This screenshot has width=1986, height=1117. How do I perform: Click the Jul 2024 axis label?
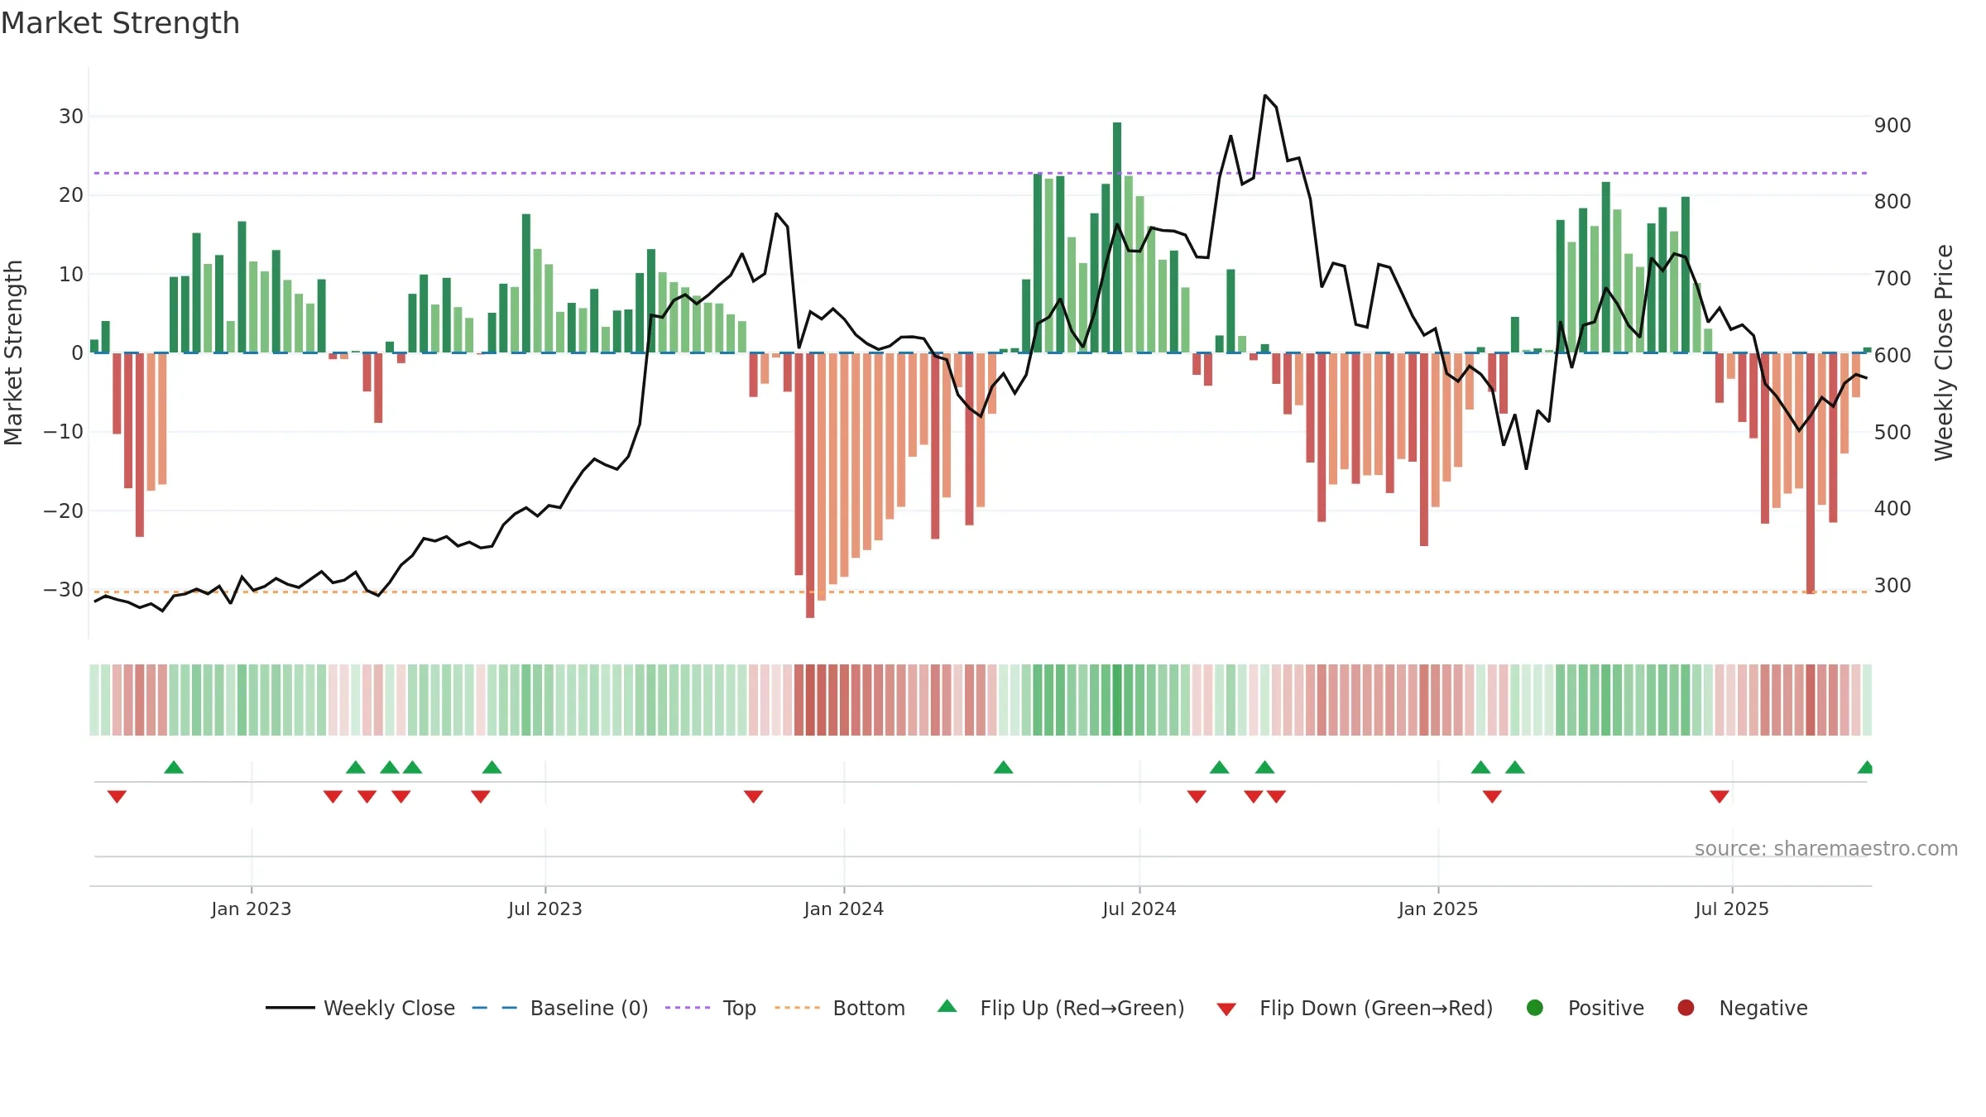click(x=1139, y=908)
